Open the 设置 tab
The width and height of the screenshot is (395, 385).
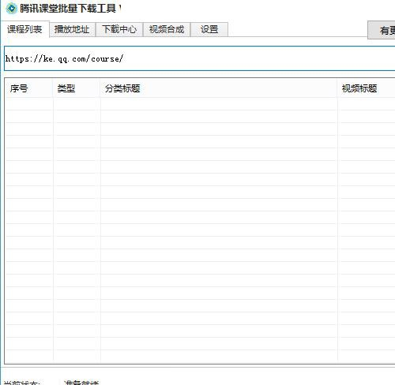[209, 29]
